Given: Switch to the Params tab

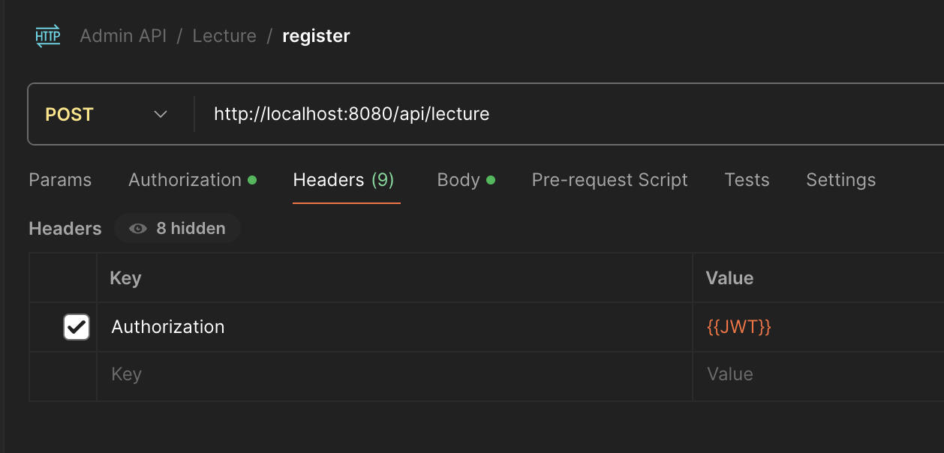Looking at the screenshot, I should point(60,180).
